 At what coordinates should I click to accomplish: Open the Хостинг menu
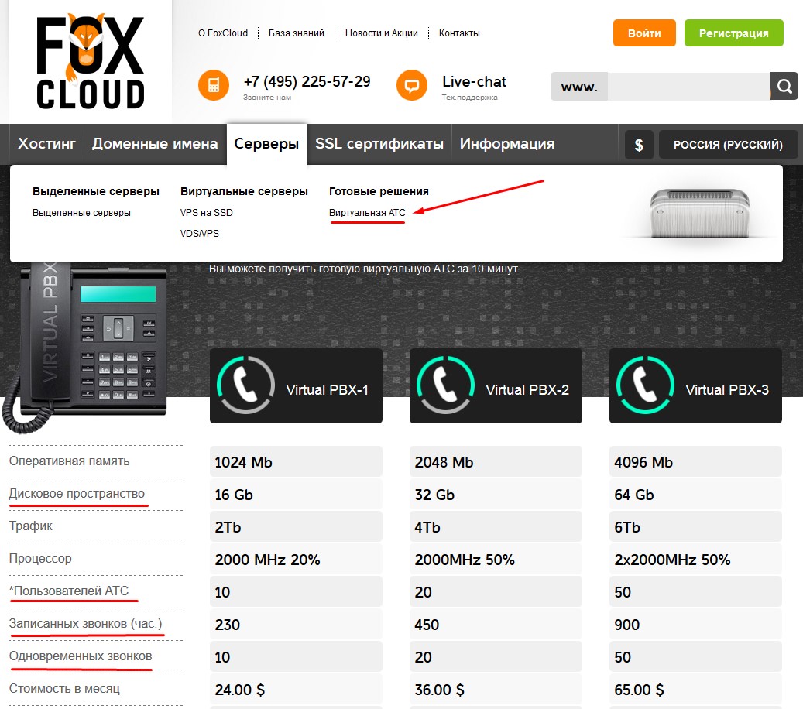pyautogui.click(x=46, y=144)
